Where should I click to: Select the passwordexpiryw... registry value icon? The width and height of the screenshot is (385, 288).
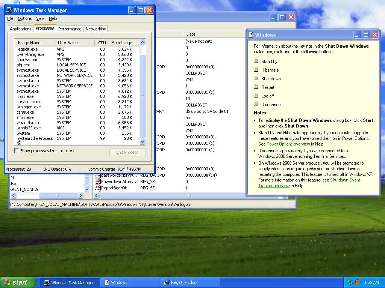pyautogui.click(x=98, y=175)
